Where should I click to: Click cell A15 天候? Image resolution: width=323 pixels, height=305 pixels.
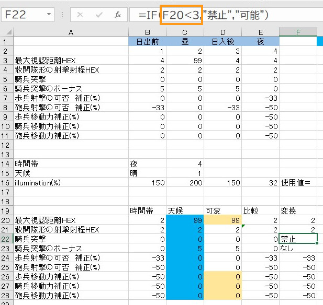pos(71,173)
